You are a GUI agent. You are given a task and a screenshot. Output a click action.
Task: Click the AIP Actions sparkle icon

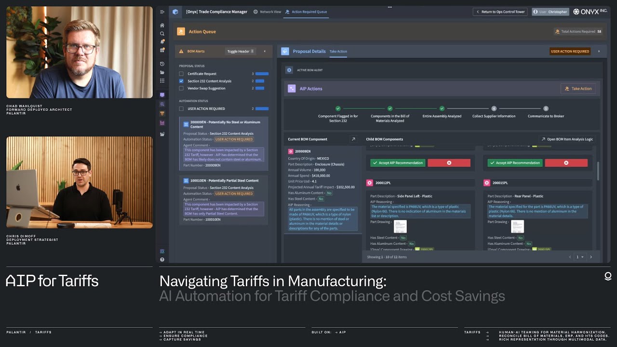coord(291,89)
